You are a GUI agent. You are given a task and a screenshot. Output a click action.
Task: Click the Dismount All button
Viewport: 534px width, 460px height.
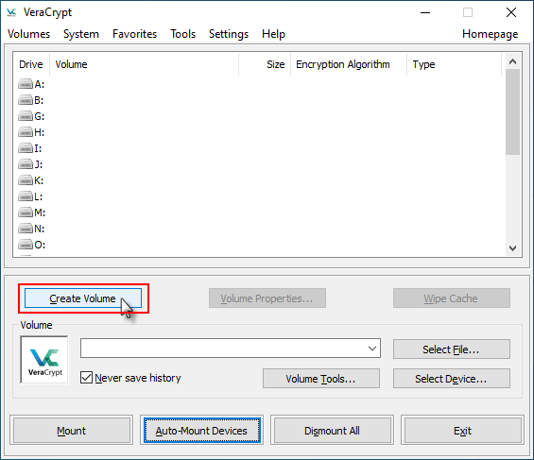(x=332, y=431)
